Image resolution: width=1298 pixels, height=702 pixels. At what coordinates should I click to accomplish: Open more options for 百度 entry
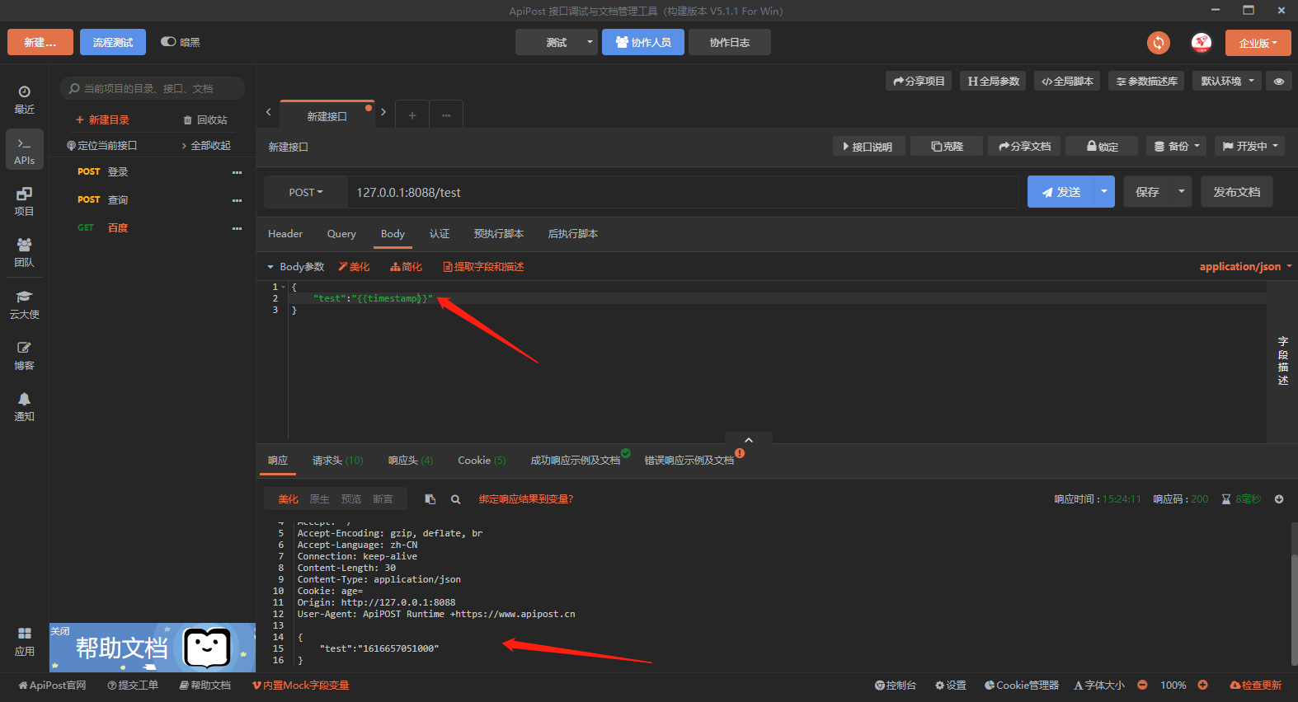click(237, 228)
